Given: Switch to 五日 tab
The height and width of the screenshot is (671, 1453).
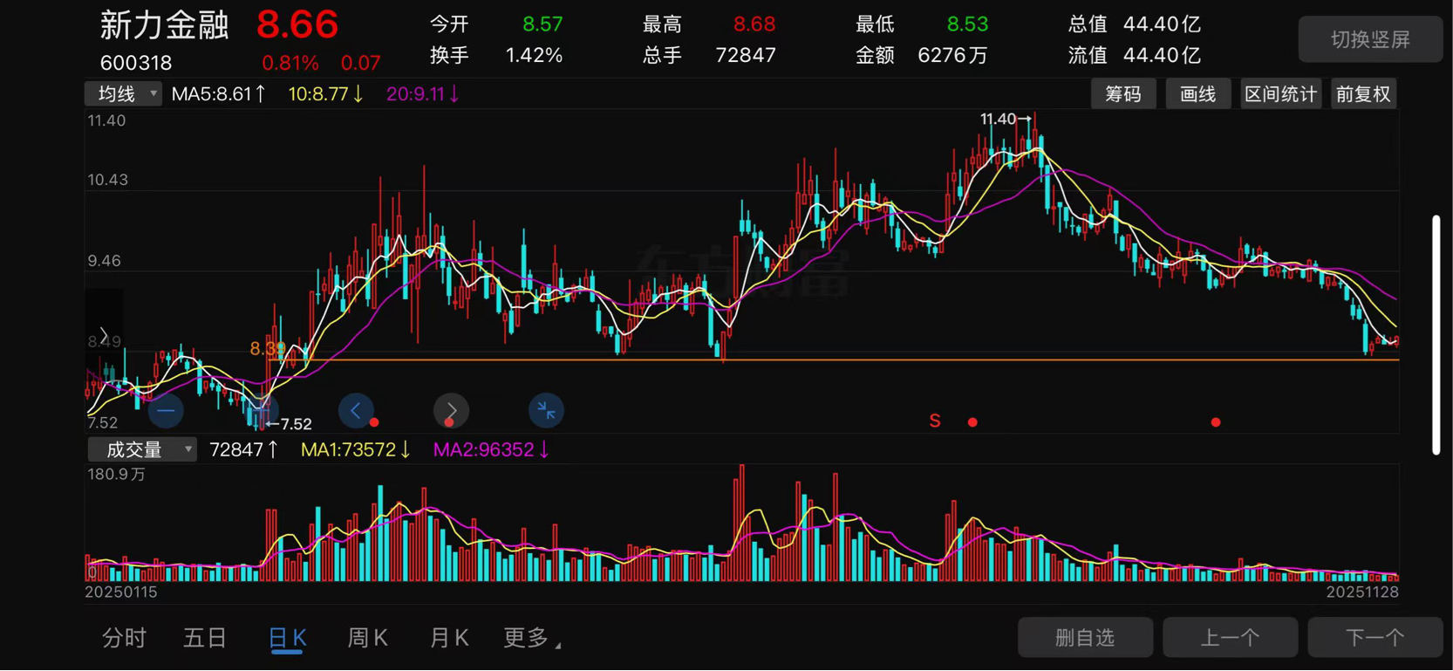Looking at the screenshot, I should (205, 638).
